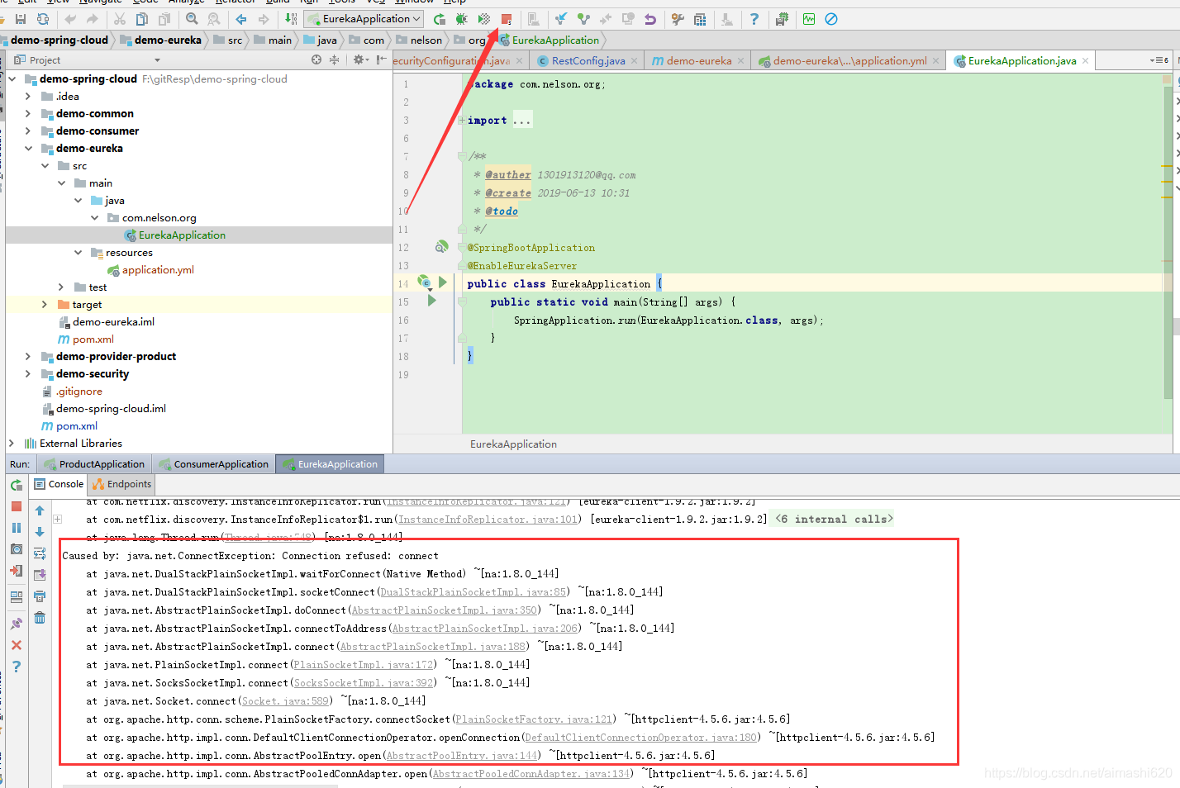Viewport: 1180px width, 788px height.
Task: Run EurekaApplication with the green run icon
Action: 440,19
